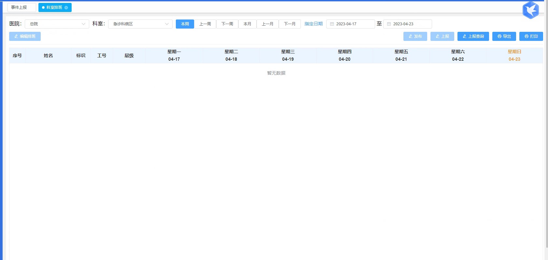
Task: Print the schedule with 打印
Action: (531, 36)
